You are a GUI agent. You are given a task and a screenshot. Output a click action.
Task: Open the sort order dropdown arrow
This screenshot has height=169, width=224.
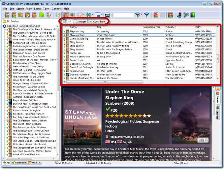[93, 15]
